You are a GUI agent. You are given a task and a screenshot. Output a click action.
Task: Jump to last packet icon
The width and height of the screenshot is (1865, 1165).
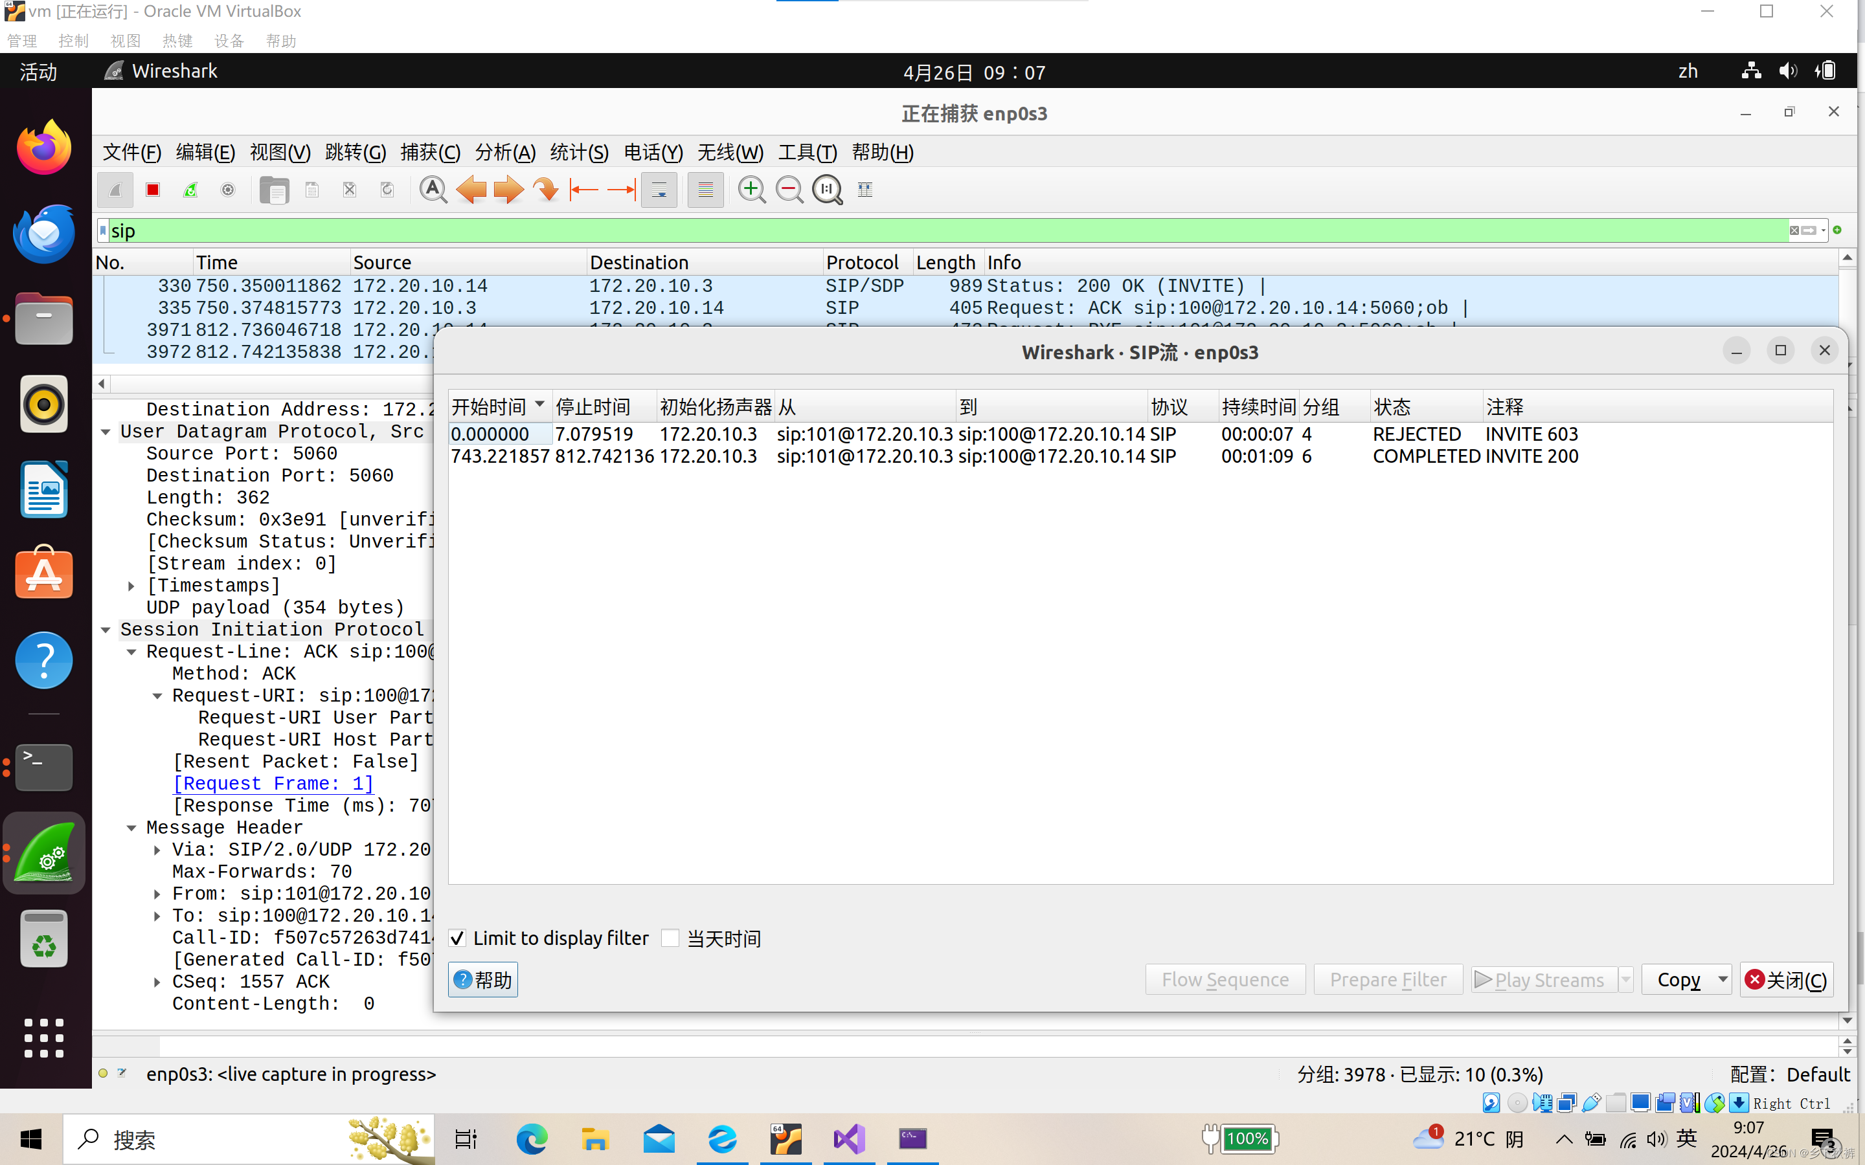[621, 190]
